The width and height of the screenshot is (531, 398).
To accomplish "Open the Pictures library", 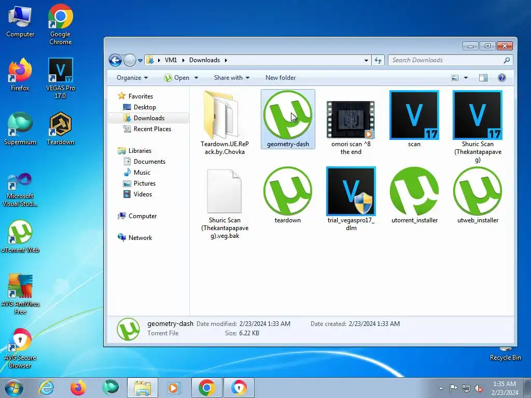I will point(139,183).
